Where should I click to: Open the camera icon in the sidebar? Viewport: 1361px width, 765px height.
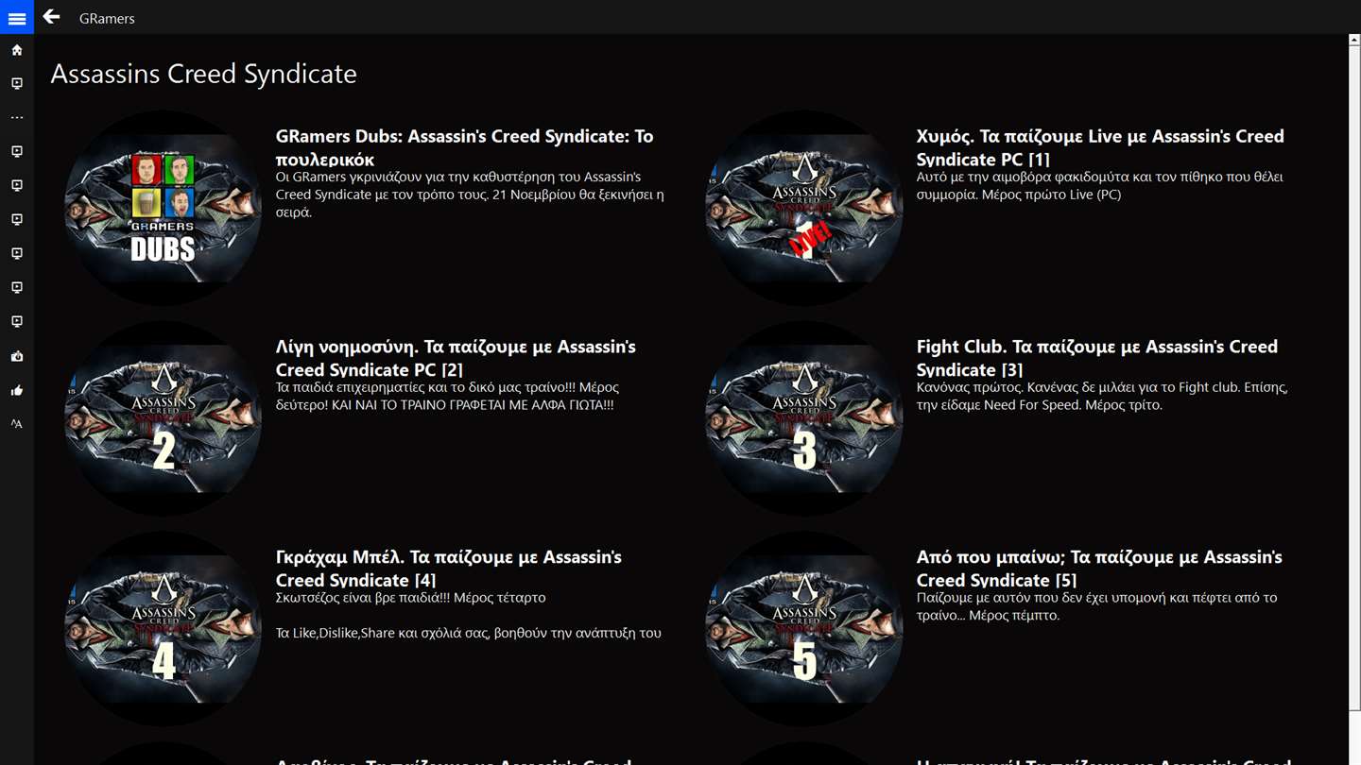pos(17,356)
